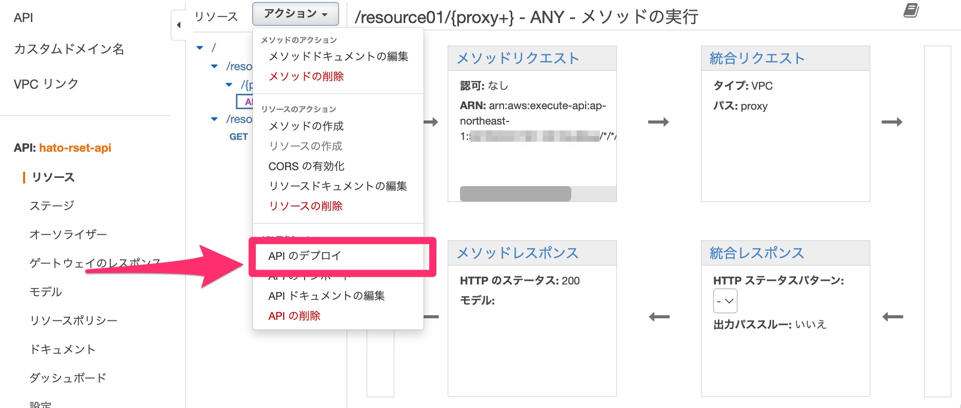Collapse the root "/" resource tree arrow
Screen dimensions: 961x408
click(x=200, y=48)
